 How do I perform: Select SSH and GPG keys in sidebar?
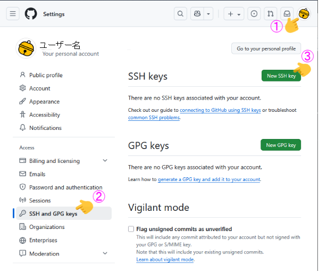[x=53, y=213]
